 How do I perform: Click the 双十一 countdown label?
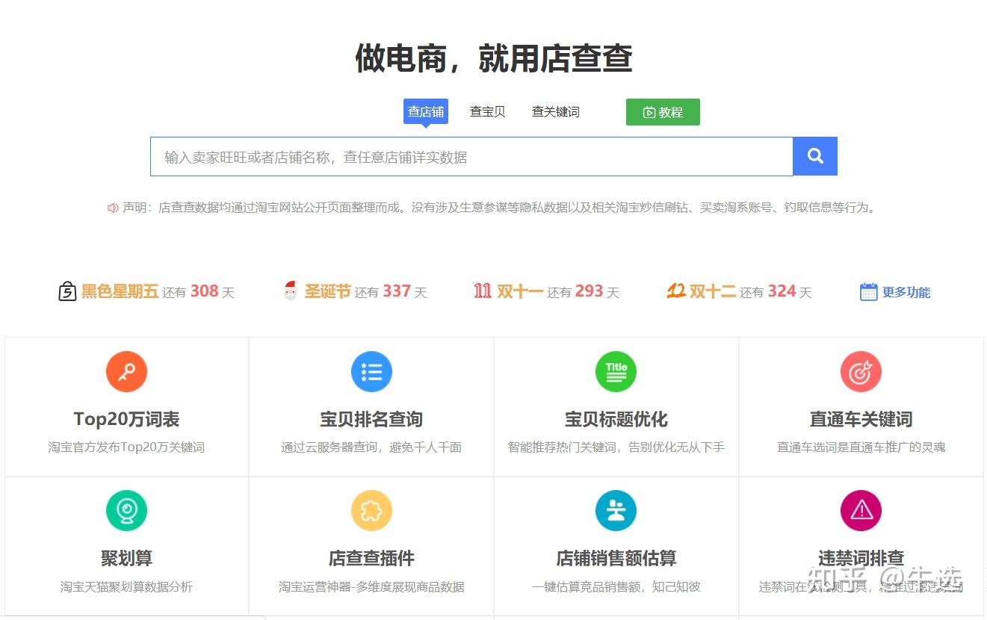click(x=520, y=291)
